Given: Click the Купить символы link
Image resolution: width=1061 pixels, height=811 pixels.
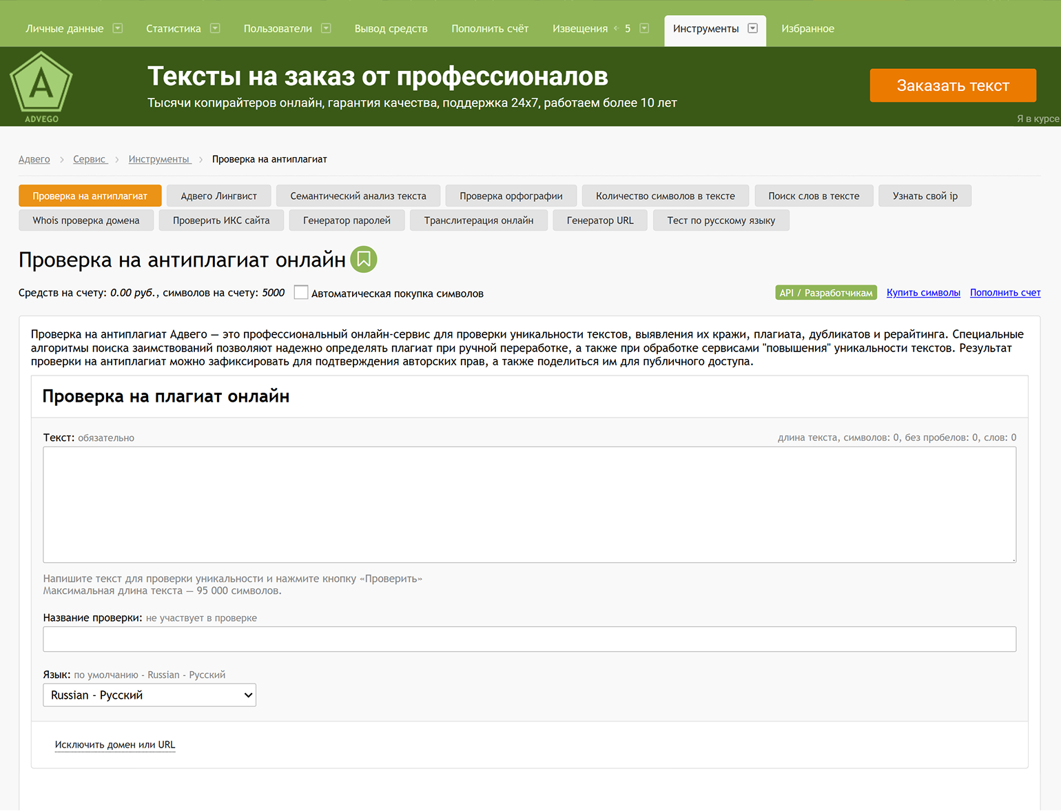Looking at the screenshot, I should point(923,293).
